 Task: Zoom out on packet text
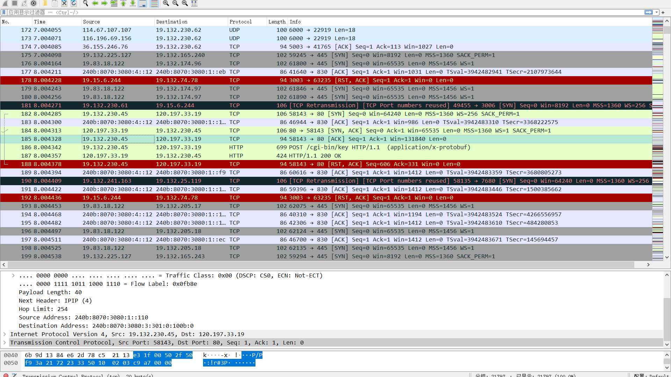[175, 3]
